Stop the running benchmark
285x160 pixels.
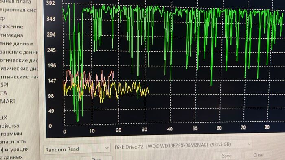point(96,158)
